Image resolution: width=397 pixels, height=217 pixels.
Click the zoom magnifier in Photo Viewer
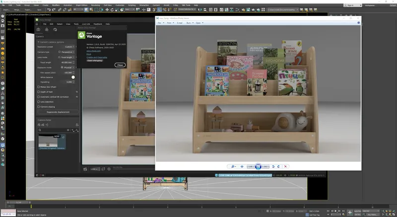coord(233,166)
